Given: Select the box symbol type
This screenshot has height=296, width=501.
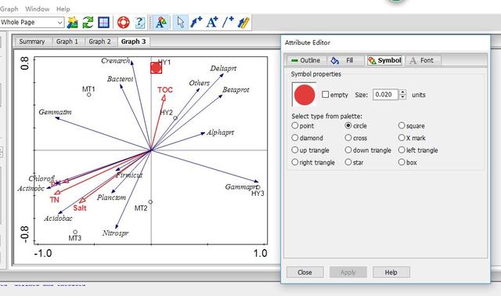Looking at the screenshot, I should coord(402,162).
